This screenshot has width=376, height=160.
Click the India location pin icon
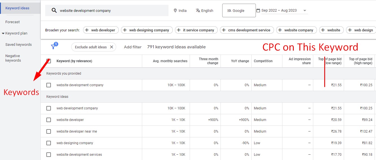click(175, 11)
